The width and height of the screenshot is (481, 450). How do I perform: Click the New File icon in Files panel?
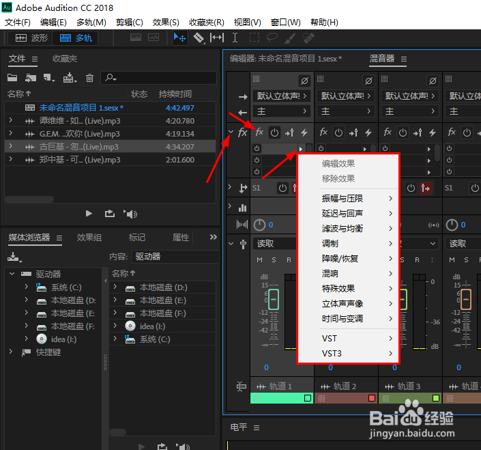[x=48, y=78]
